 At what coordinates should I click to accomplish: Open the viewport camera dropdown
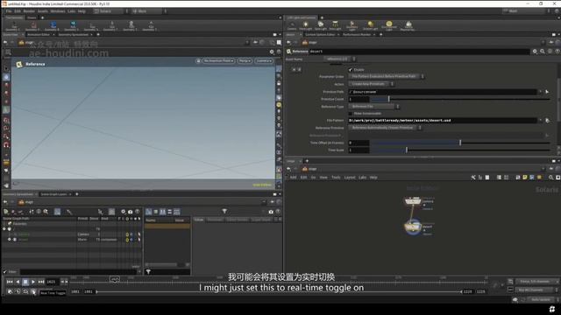pyautogui.click(x=264, y=61)
